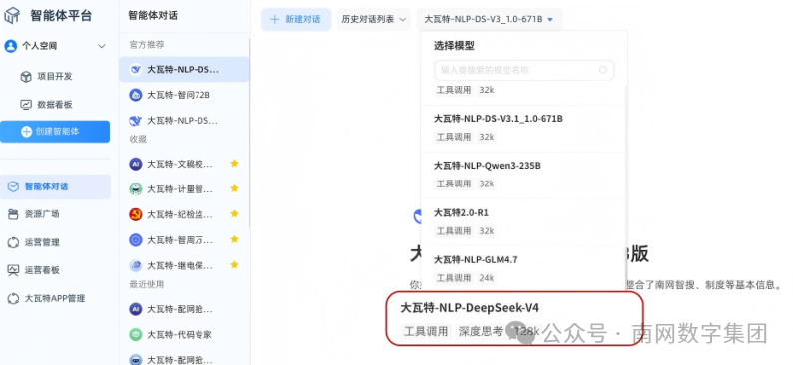This screenshot has width=793, height=365.
Task: Click the 收藏 section heading
Action: pyautogui.click(x=138, y=139)
